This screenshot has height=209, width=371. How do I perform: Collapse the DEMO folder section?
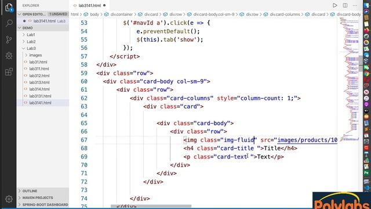(x=19, y=28)
